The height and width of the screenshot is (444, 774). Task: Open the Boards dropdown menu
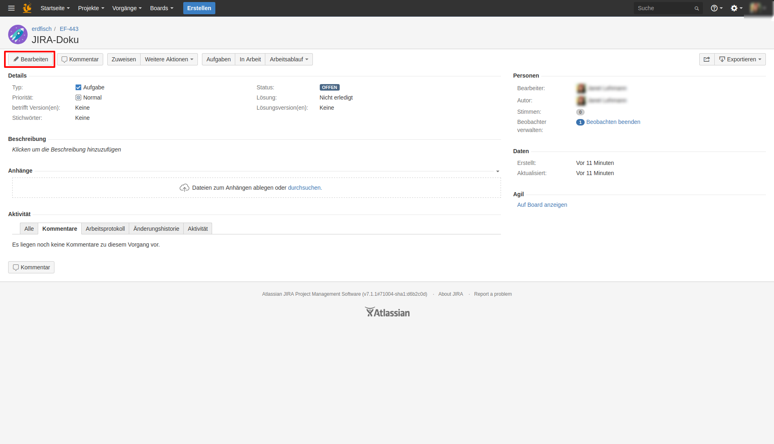[x=162, y=8]
